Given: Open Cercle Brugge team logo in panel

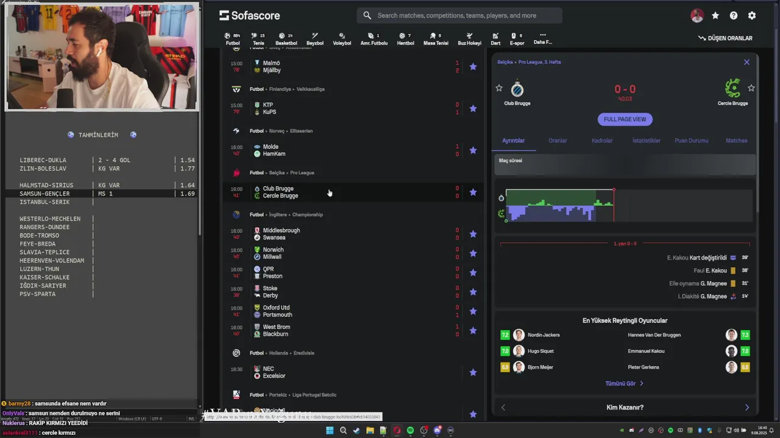Looking at the screenshot, I should point(732,89).
